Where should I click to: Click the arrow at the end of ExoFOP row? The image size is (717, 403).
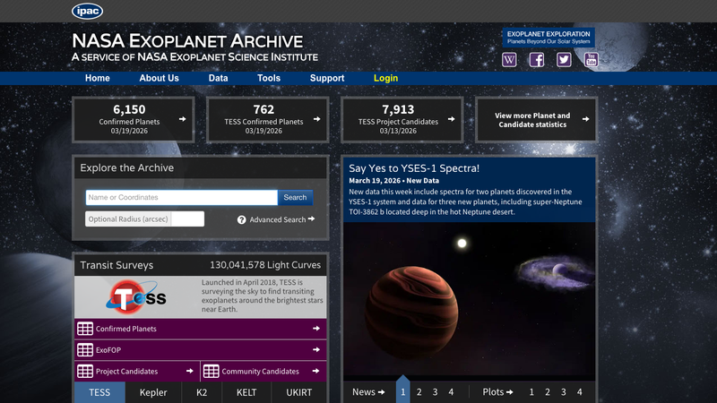(x=316, y=349)
